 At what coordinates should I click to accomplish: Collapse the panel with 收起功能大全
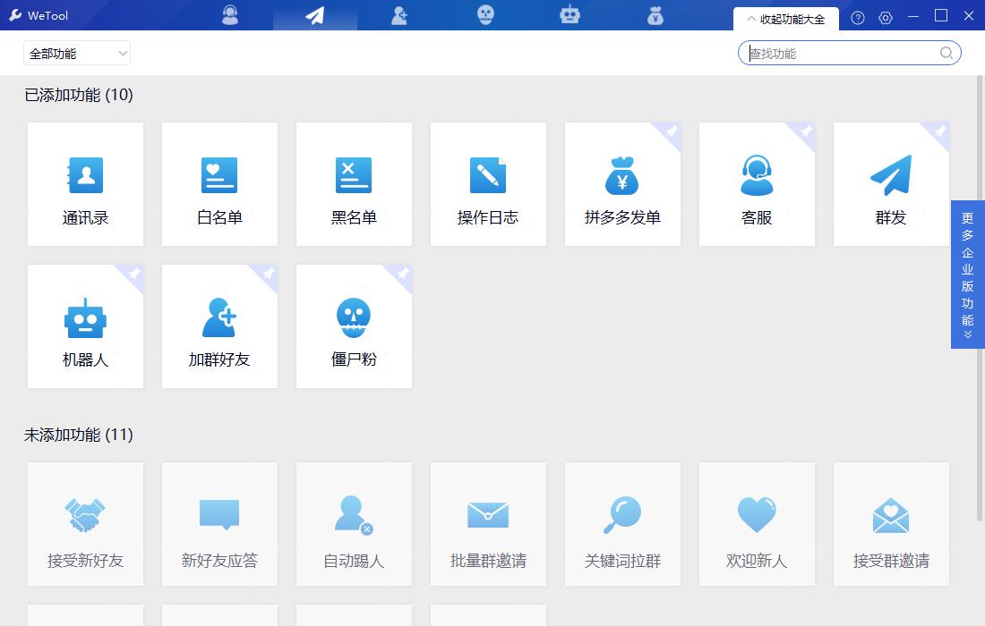point(785,19)
